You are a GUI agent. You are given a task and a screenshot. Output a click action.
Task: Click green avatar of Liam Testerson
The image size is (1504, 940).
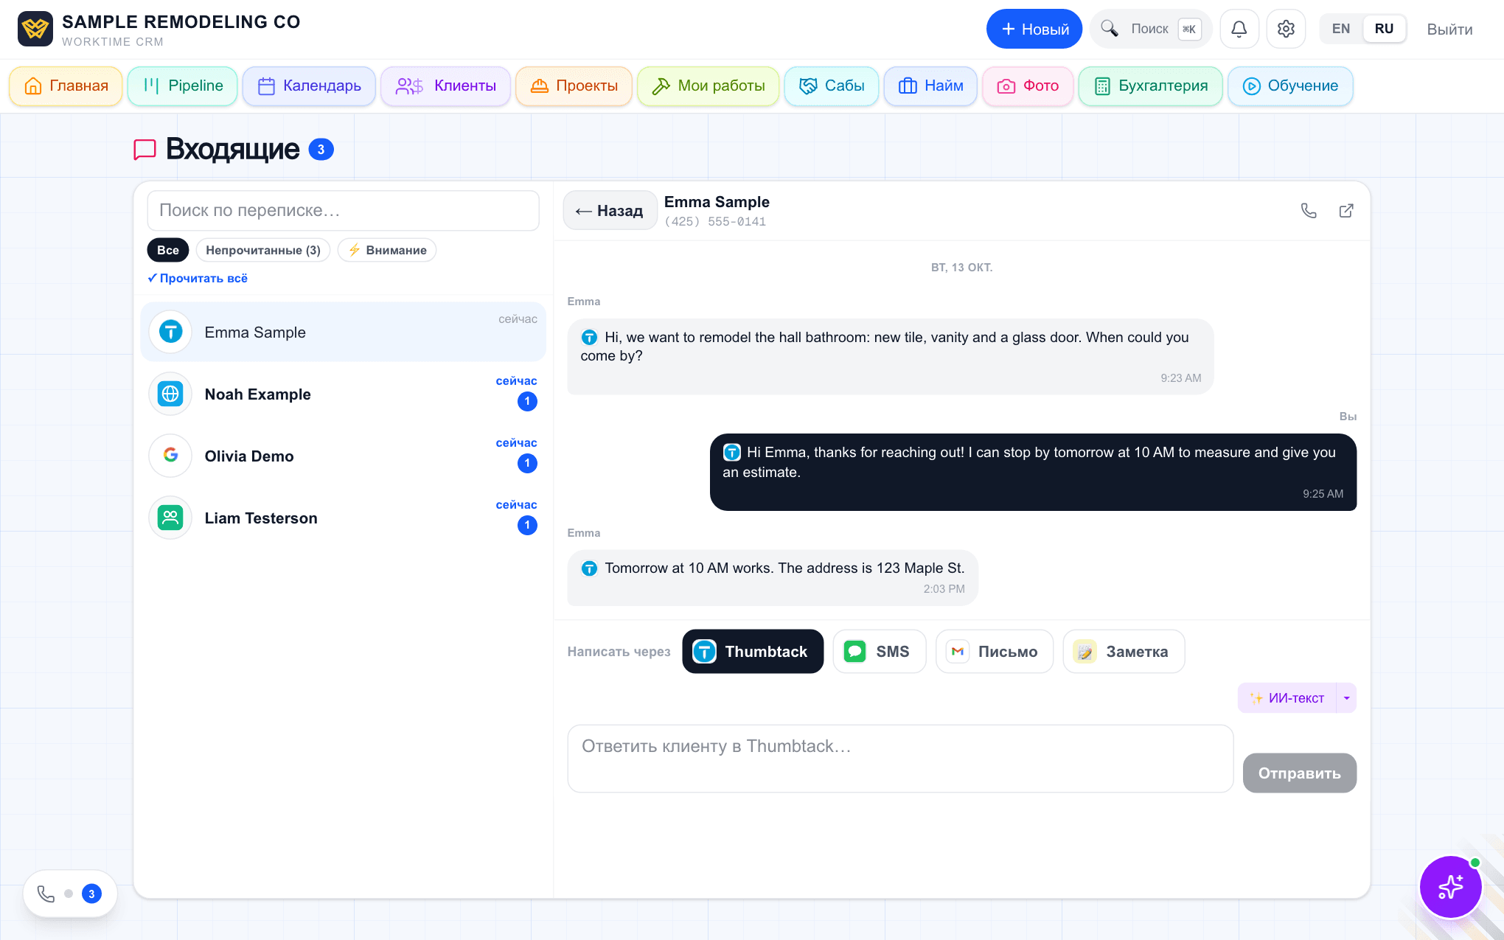coord(170,518)
